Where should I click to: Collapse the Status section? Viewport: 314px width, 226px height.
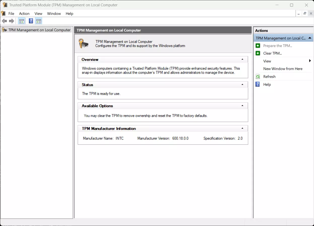click(242, 85)
